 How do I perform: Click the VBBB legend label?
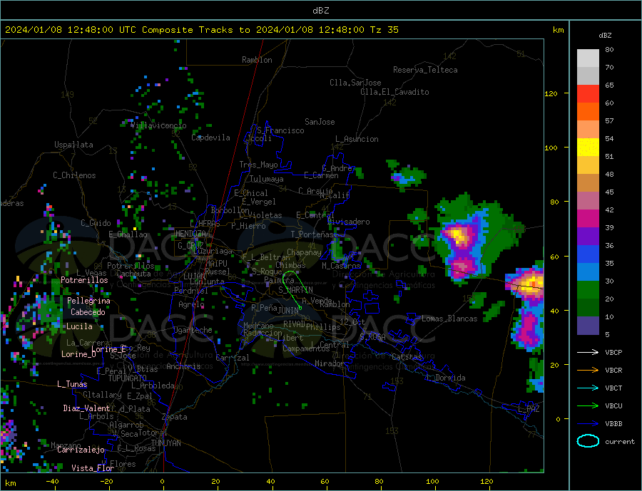(x=613, y=423)
